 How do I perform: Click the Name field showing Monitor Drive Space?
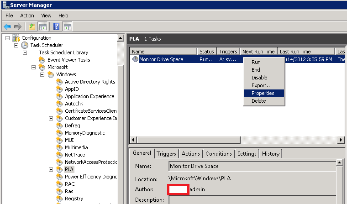(x=252, y=166)
